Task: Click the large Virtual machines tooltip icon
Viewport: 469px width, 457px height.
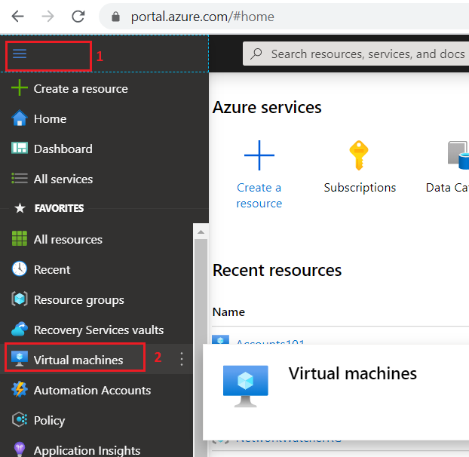Action: tap(246, 386)
